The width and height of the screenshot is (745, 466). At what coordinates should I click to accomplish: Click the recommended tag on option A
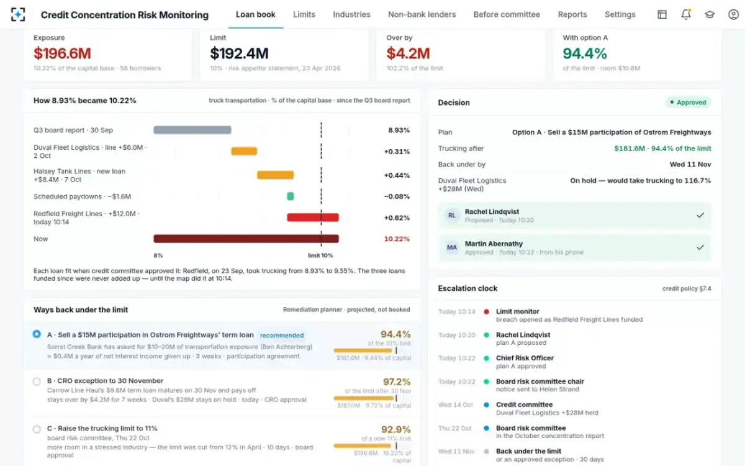pos(282,336)
